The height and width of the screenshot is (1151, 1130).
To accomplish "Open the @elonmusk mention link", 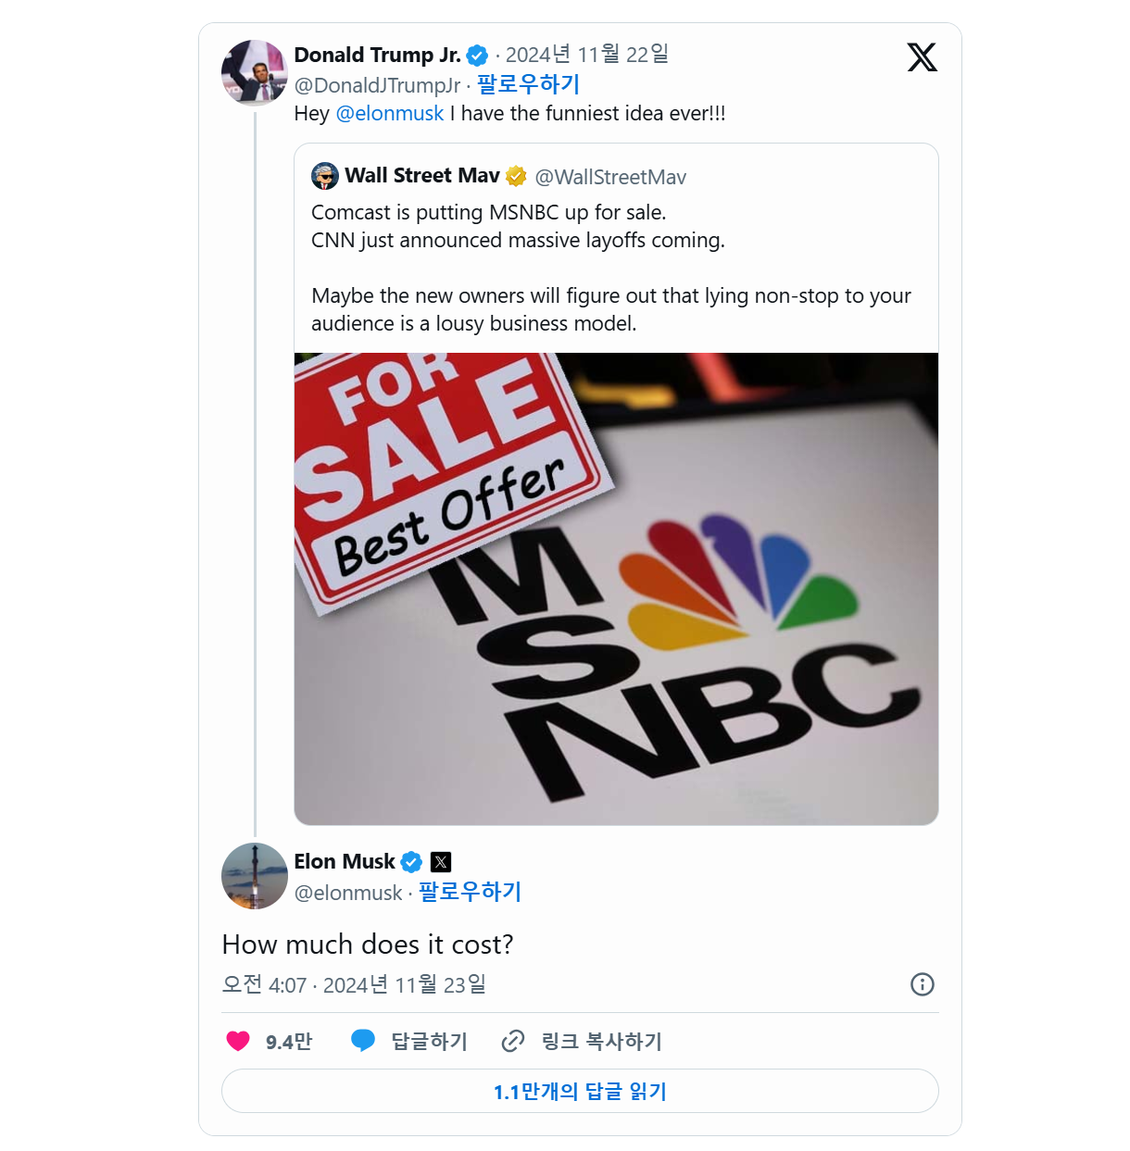I will 389,114.
